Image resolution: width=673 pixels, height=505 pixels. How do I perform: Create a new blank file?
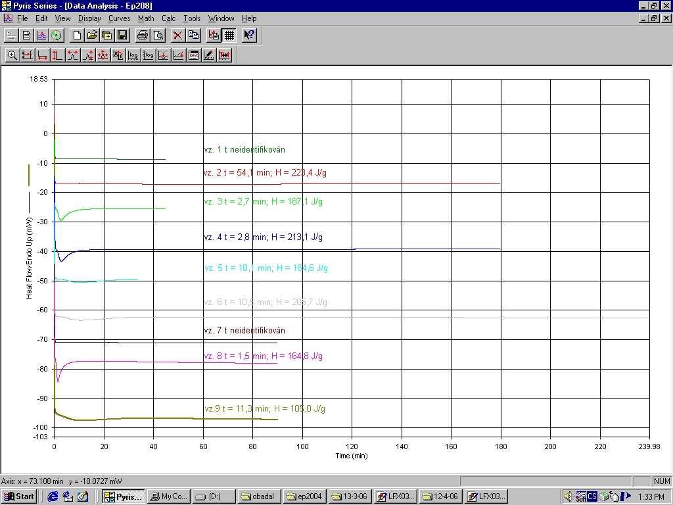(x=77, y=36)
